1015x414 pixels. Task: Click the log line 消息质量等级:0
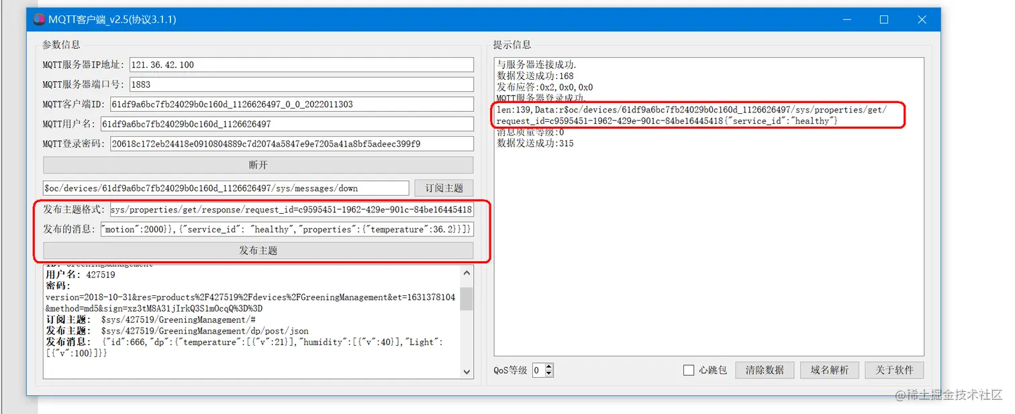coord(530,133)
